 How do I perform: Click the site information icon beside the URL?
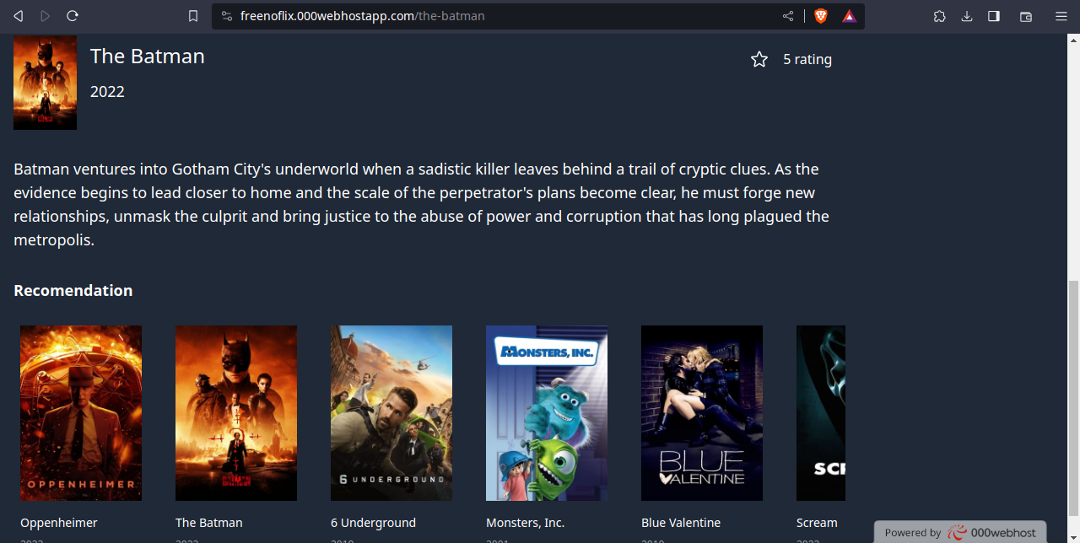click(x=225, y=16)
